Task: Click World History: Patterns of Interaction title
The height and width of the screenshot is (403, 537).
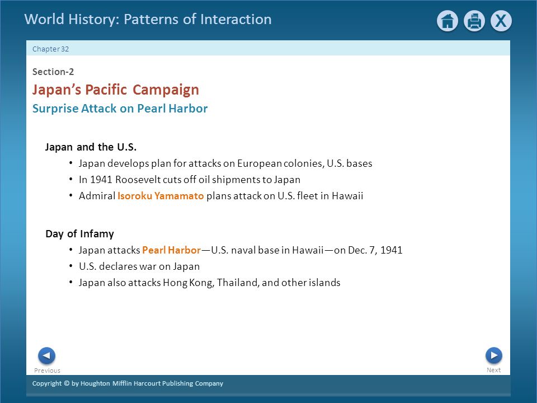Action: pos(148,19)
